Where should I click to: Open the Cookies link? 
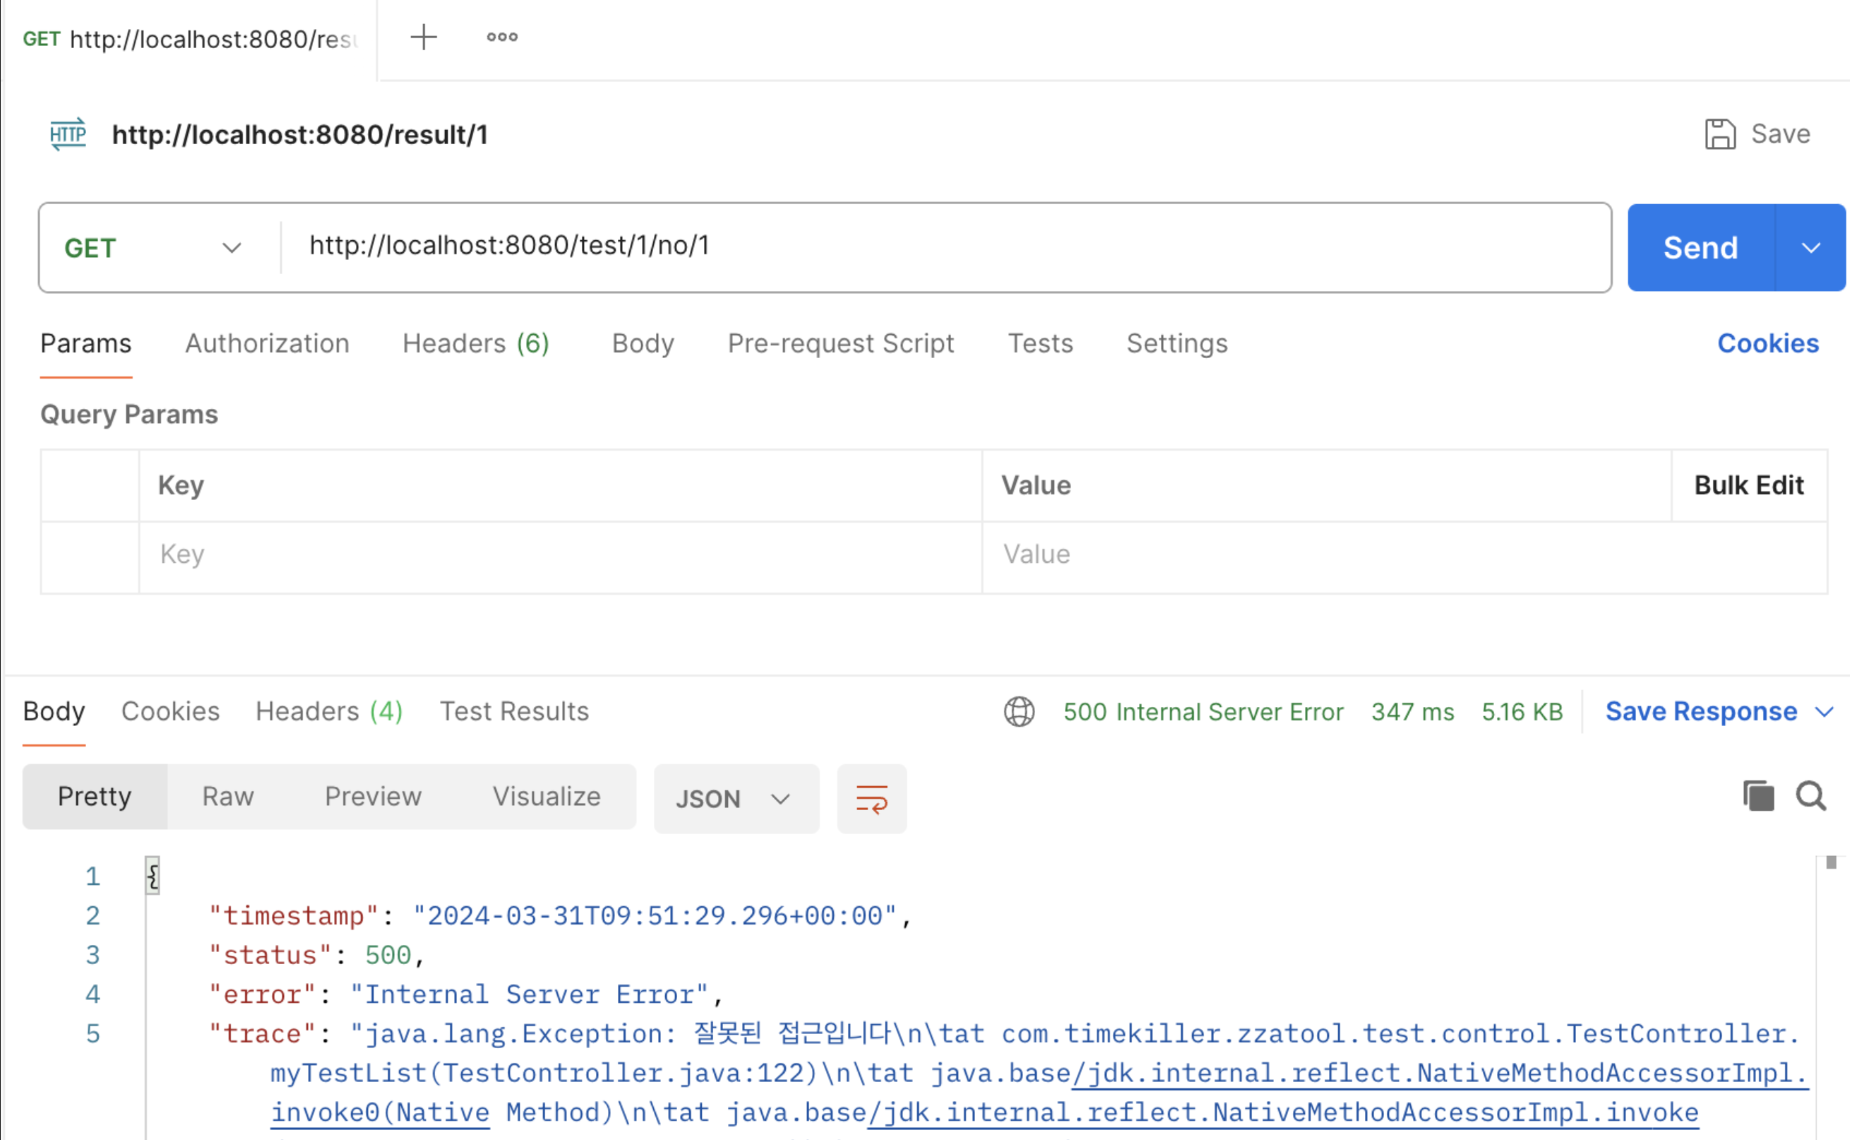coord(1767,343)
